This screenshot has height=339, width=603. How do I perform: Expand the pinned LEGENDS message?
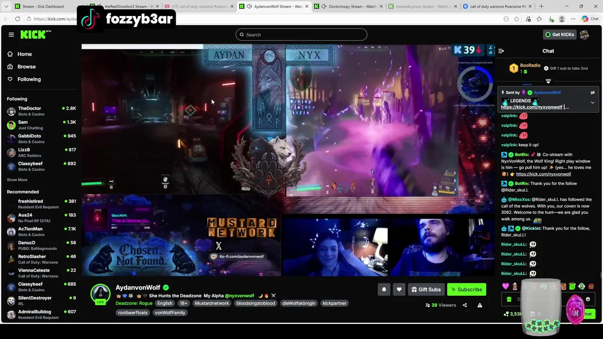pyautogui.click(x=593, y=102)
